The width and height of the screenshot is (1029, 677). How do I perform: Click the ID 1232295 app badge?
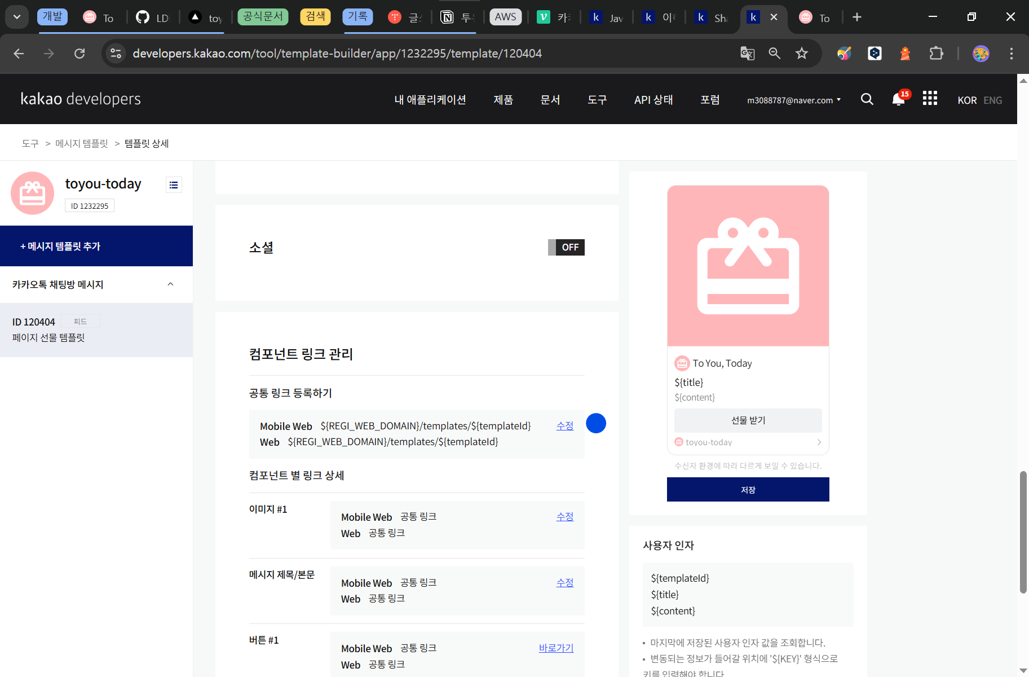coord(90,206)
